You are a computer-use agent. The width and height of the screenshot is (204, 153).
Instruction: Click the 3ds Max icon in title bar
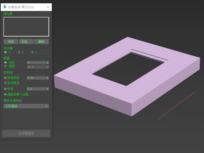pos(5,7)
